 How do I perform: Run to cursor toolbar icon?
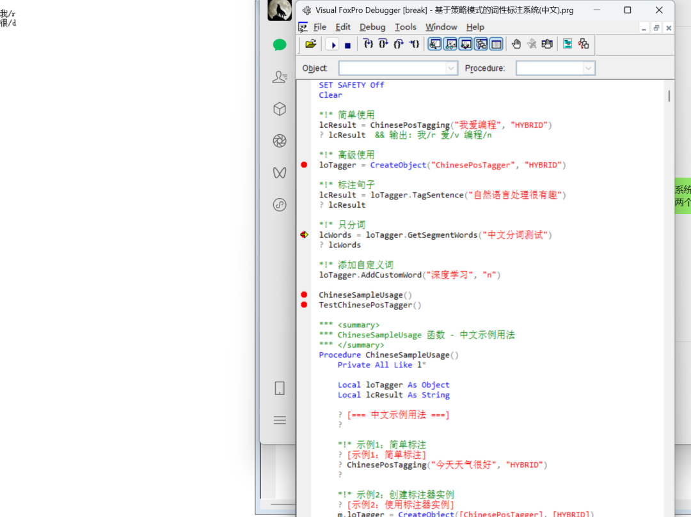point(414,44)
